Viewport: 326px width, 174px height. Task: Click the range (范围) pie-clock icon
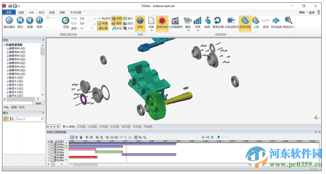(65, 21)
